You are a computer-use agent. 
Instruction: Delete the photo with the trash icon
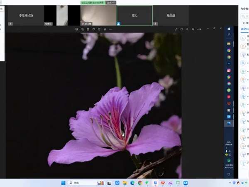pyautogui.click(x=88, y=29)
